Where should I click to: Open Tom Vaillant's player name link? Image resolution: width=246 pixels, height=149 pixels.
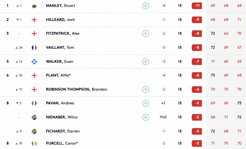click(x=60, y=48)
